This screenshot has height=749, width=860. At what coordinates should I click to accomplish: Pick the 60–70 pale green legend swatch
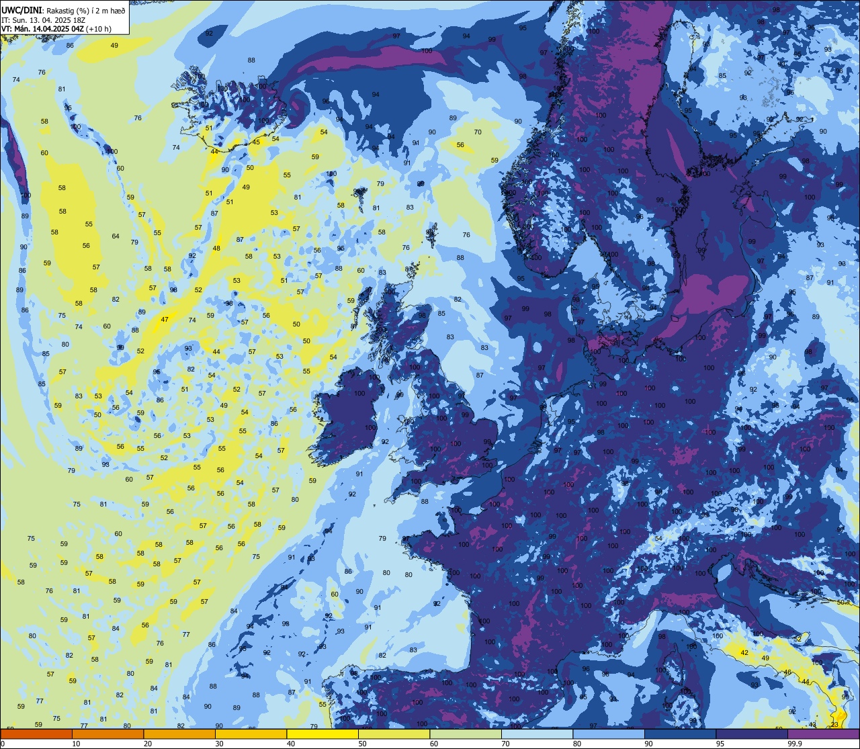pyautogui.click(x=466, y=734)
